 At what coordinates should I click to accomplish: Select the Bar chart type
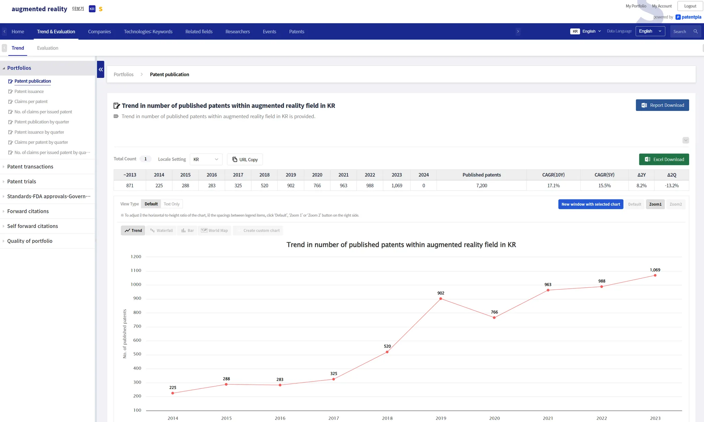point(187,230)
